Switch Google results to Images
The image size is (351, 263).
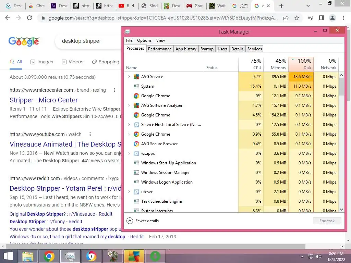pos(42,62)
